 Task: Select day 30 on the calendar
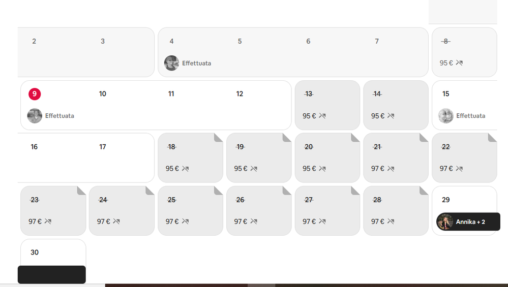[35, 252]
